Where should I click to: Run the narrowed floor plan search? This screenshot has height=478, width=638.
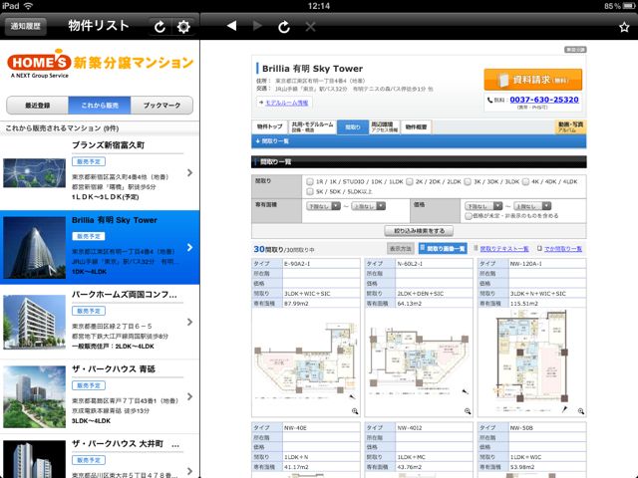419,231
